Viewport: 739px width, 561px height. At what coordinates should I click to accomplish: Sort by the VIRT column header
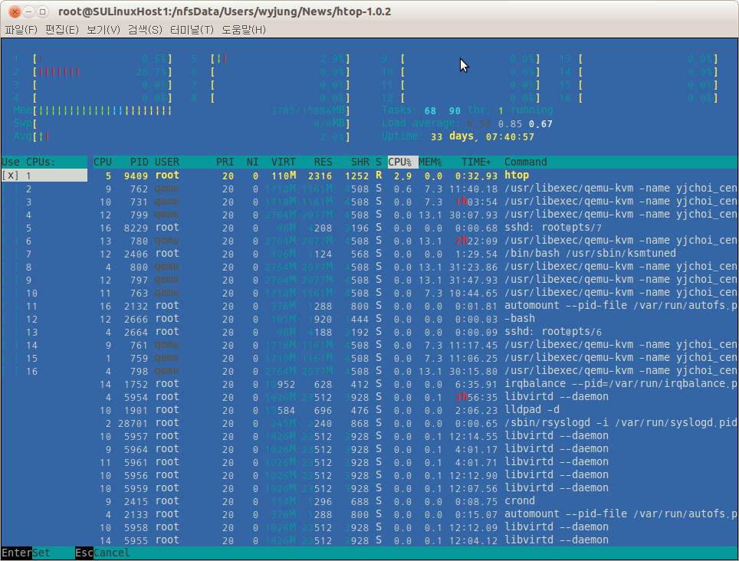click(283, 162)
